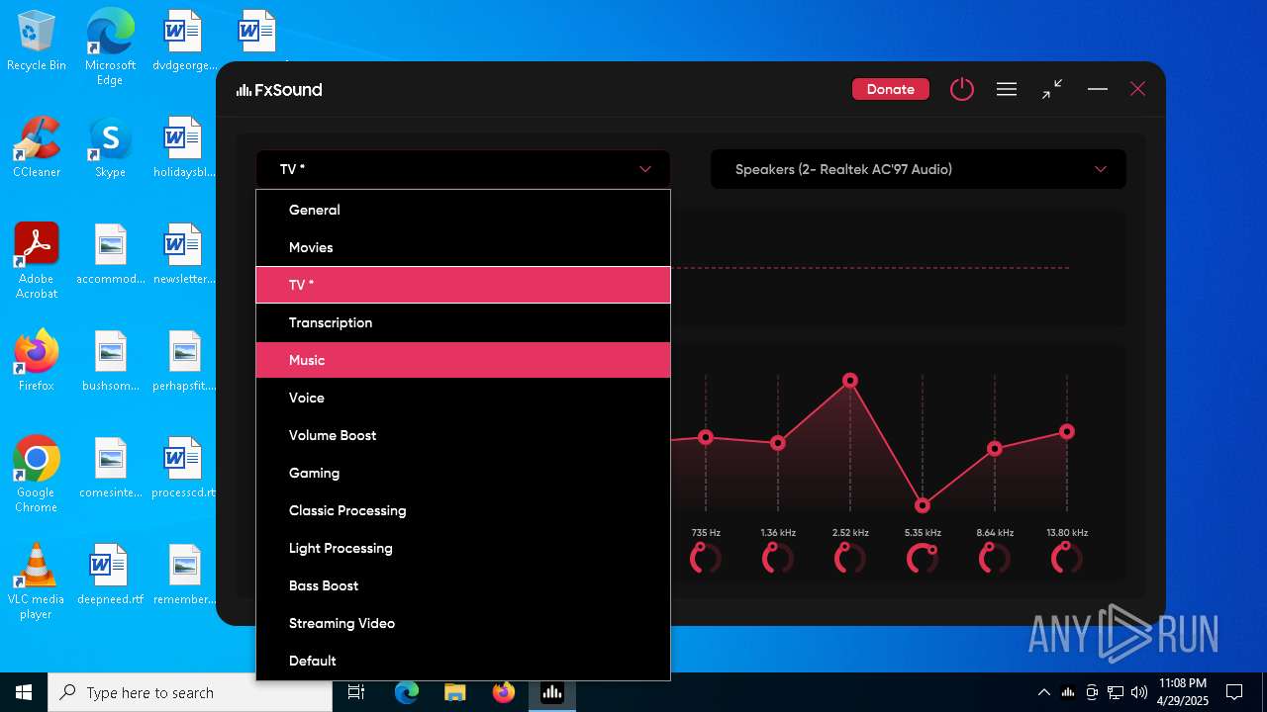The width and height of the screenshot is (1267, 712).
Task: Click the 13.80 kHz frequency knob
Action: point(1067,558)
